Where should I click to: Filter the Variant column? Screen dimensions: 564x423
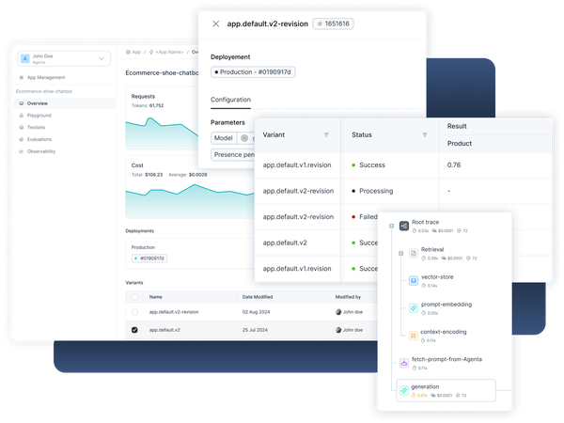pyautogui.click(x=326, y=135)
